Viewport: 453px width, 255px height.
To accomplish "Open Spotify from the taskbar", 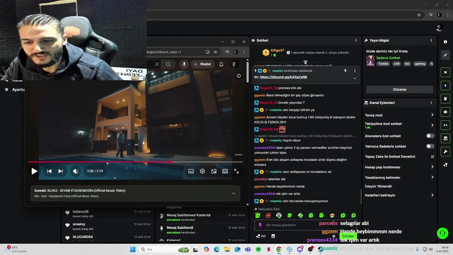I will point(258,249).
